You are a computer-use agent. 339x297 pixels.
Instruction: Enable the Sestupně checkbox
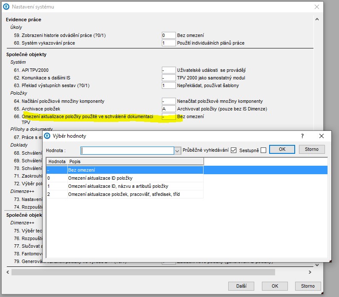point(263,150)
